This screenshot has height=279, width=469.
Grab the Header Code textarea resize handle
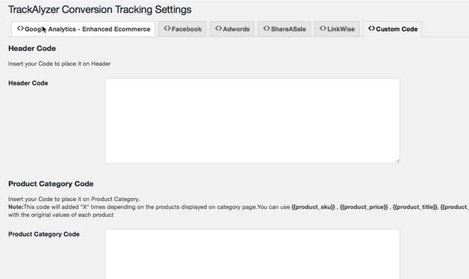pos(397,161)
